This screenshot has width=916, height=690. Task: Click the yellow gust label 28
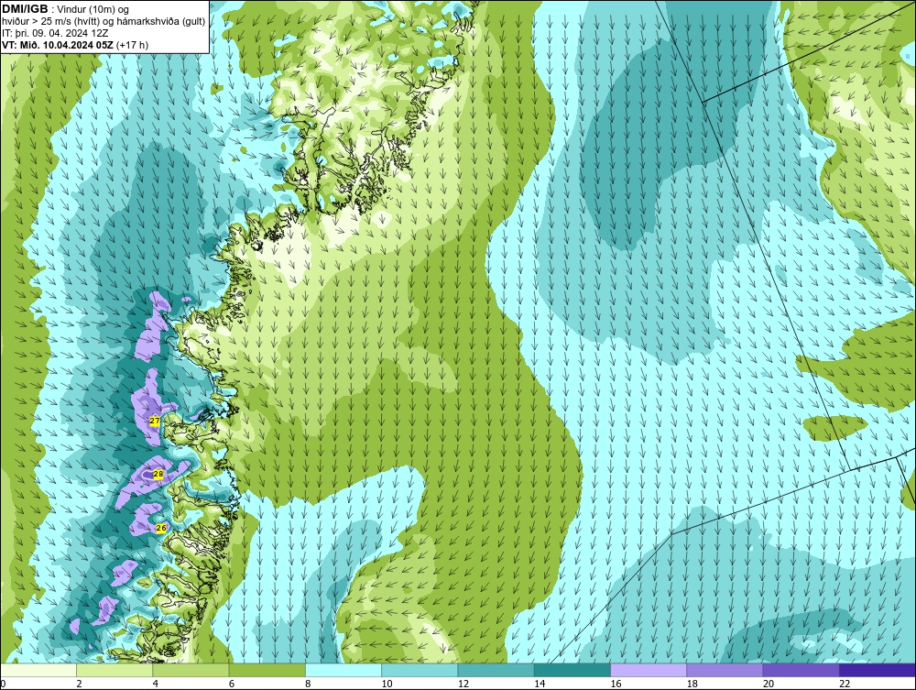coord(158,474)
